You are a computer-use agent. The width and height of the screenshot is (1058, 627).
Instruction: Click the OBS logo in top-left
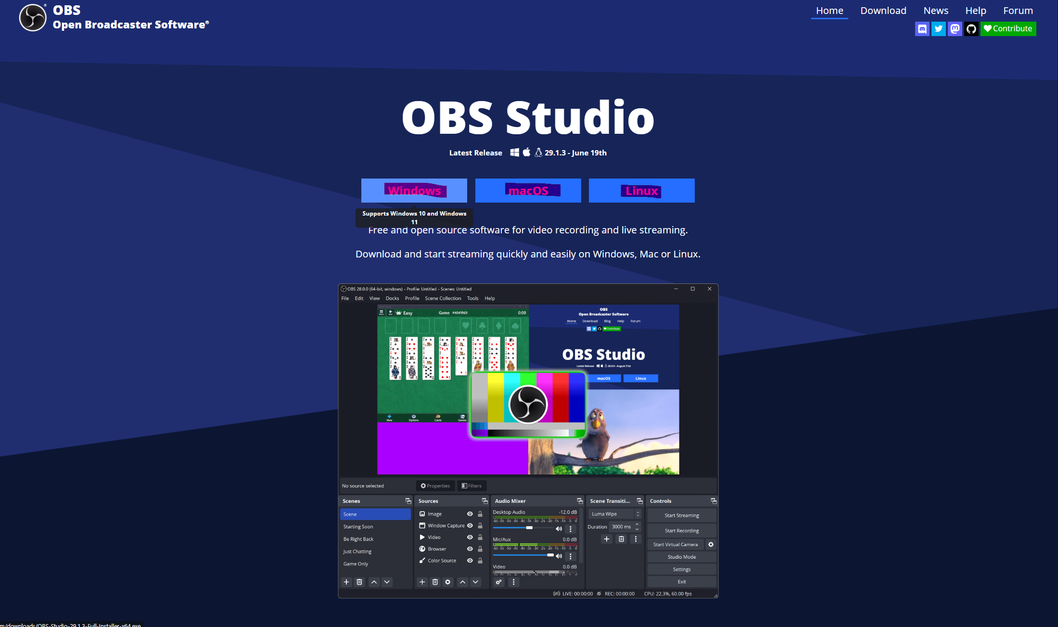click(33, 18)
